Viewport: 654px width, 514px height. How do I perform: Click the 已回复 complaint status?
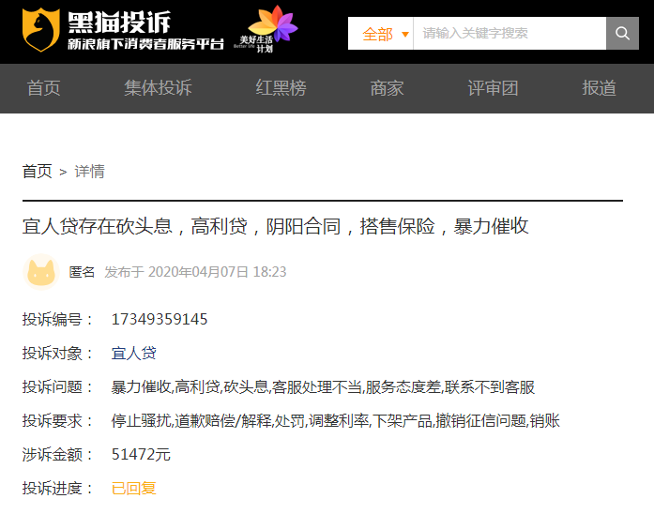click(133, 488)
